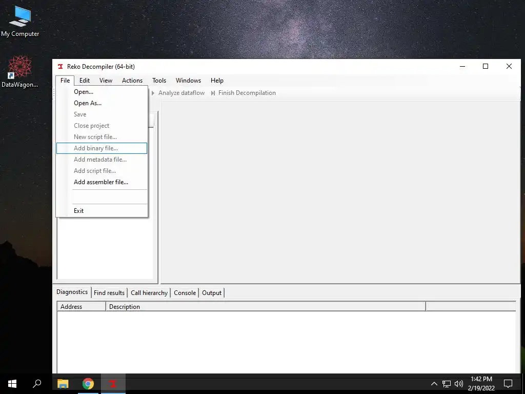Open the View menu
The height and width of the screenshot is (394, 525).
[x=106, y=81]
